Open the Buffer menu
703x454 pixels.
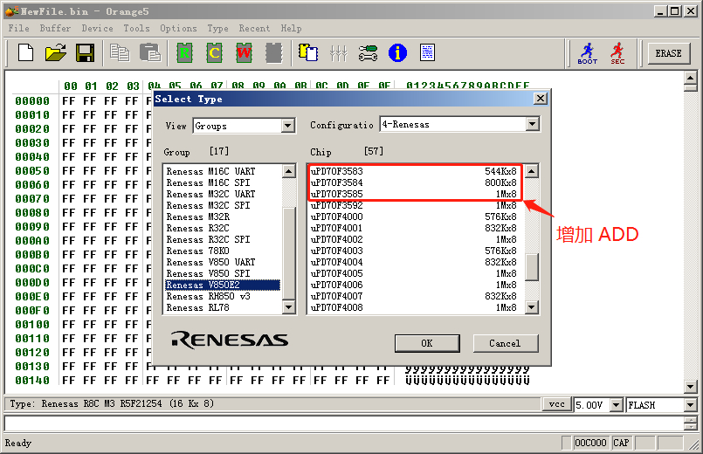[x=55, y=28]
